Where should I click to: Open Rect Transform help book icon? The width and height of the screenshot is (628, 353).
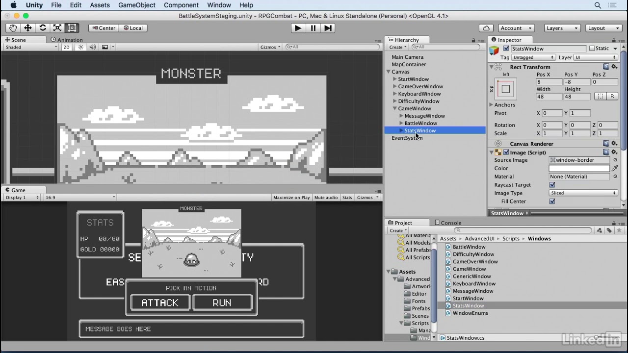606,67
